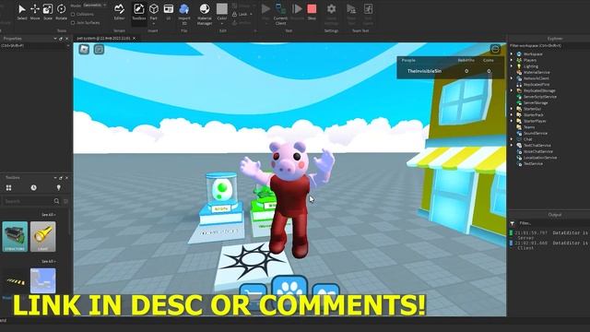Open the Color dropdown arrow
The width and height of the screenshot is (590, 332).
coord(222,23)
